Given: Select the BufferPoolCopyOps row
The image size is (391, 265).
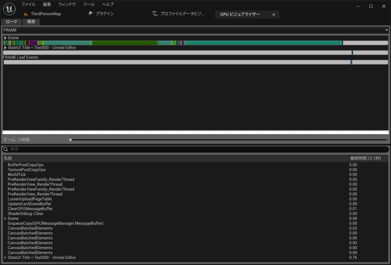Looking at the screenshot, I should 195,165.
